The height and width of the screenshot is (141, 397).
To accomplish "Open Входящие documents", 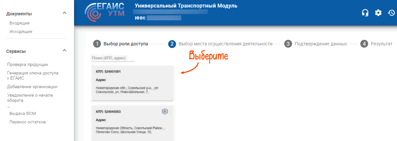I will (x=20, y=23).
